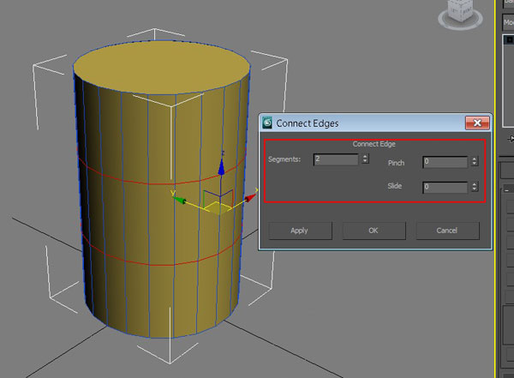This screenshot has height=378, width=514.
Task: Focus the Pinch value field
Action: tap(444, 162)
